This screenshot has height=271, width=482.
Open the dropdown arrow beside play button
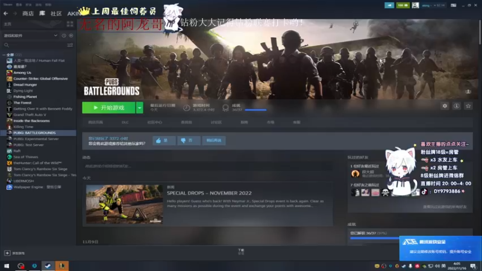[140, 108]
